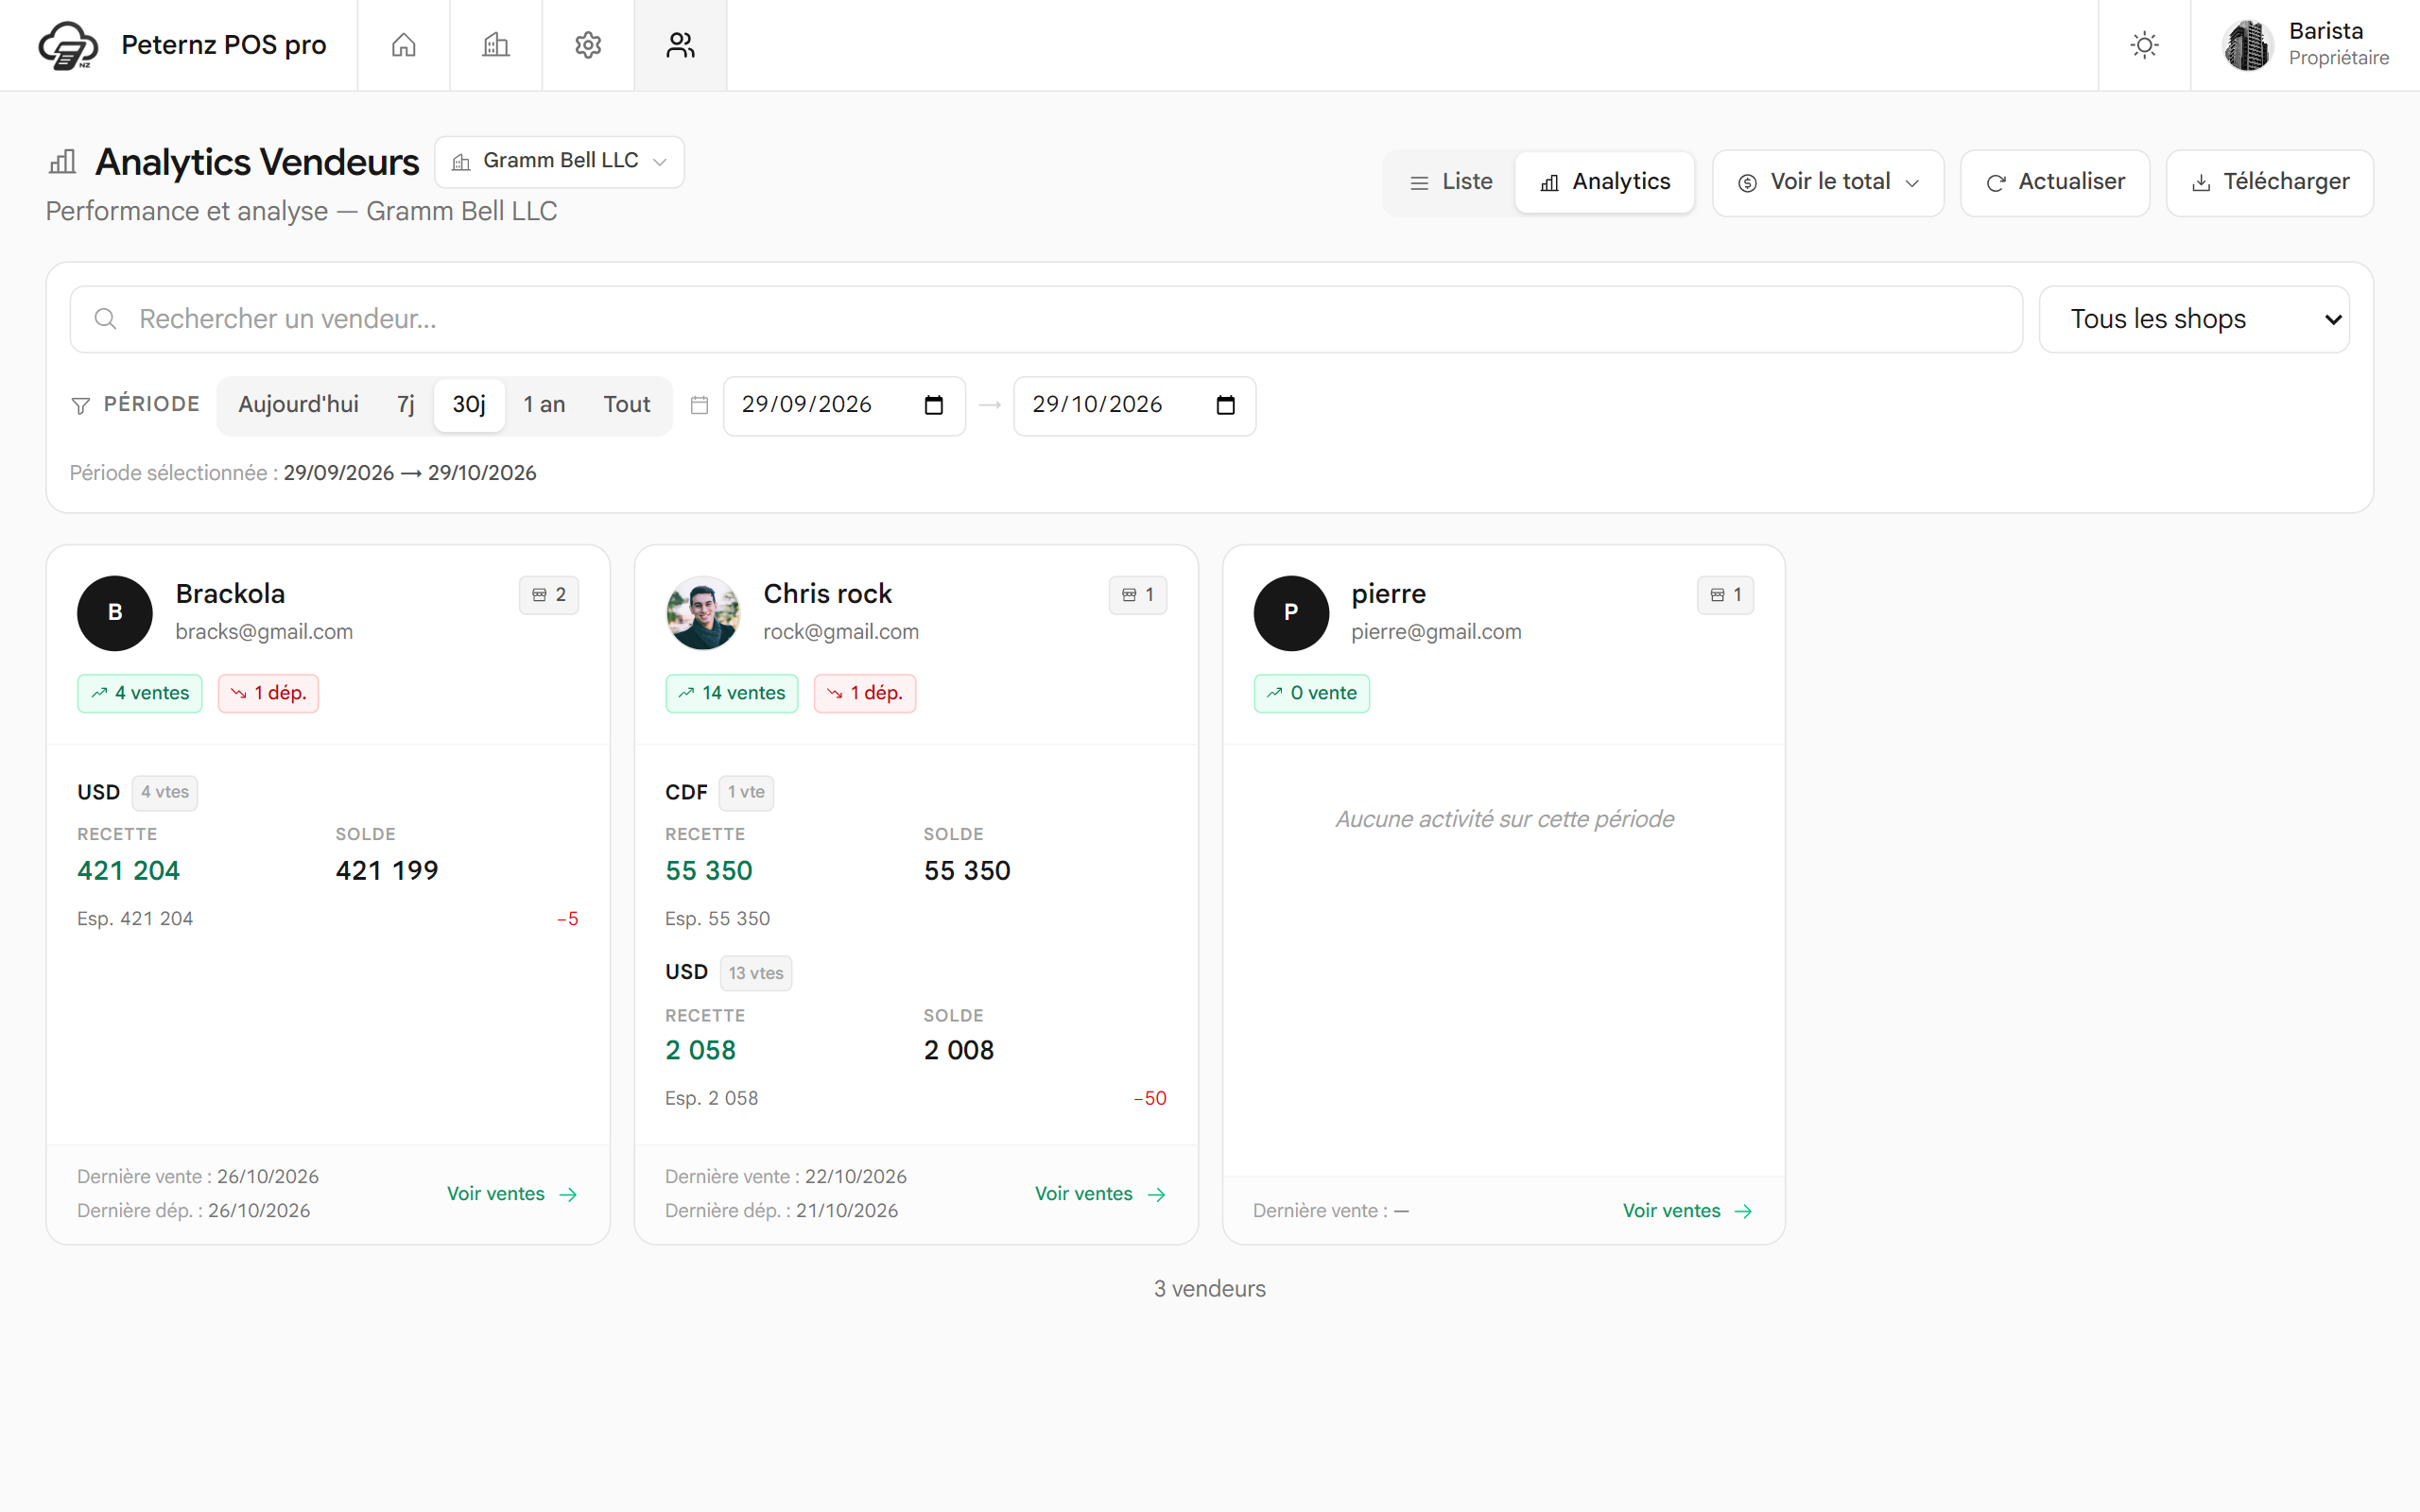This screenshot has height=1512, width=2420.
Task: Toggle the light/dark theme sun icon
Action: pos(2144,45)
